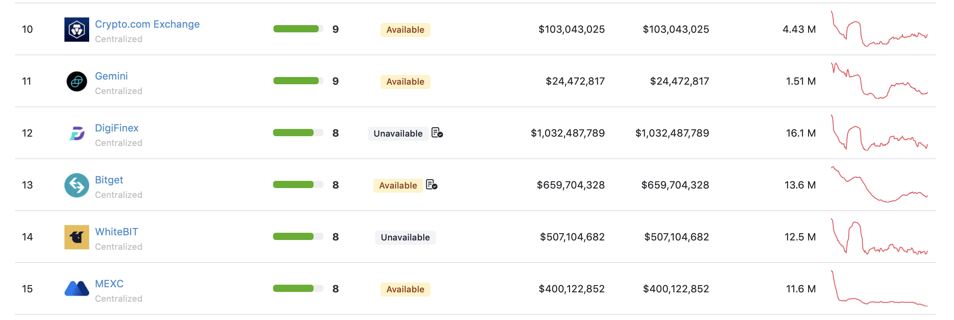The height and width of the screenshot is (320, 954).
Task: Open the Crypto.com Exchange link
Action: tap(147, 24)
